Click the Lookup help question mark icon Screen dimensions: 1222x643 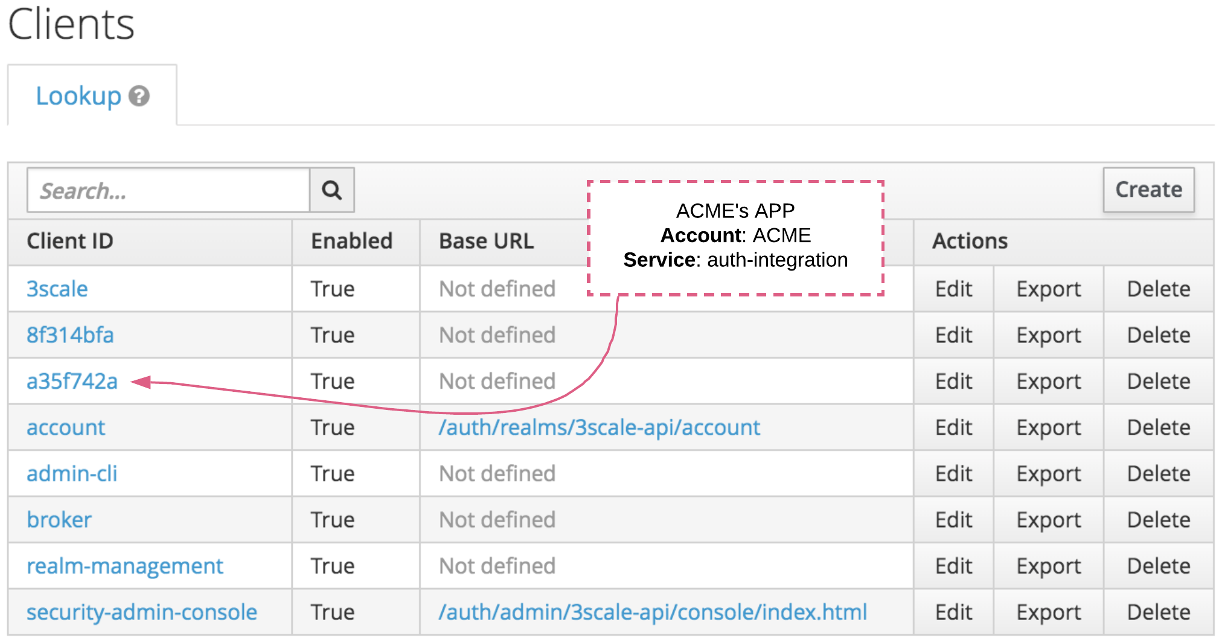pyautogui.click(x=139, y=96)
